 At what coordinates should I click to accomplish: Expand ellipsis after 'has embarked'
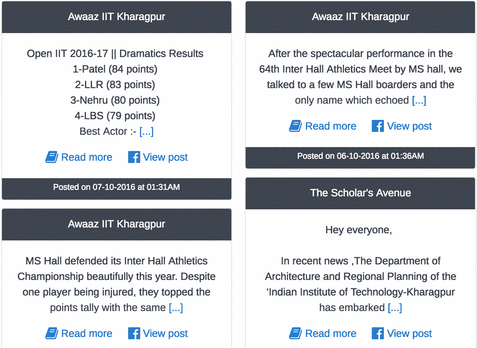[x=395, y=307]
